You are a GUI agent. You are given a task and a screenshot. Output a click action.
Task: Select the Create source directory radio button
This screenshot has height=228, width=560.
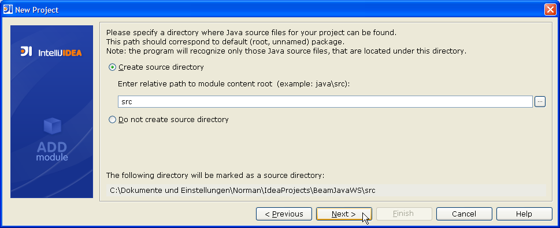click(x=112, y=67)
